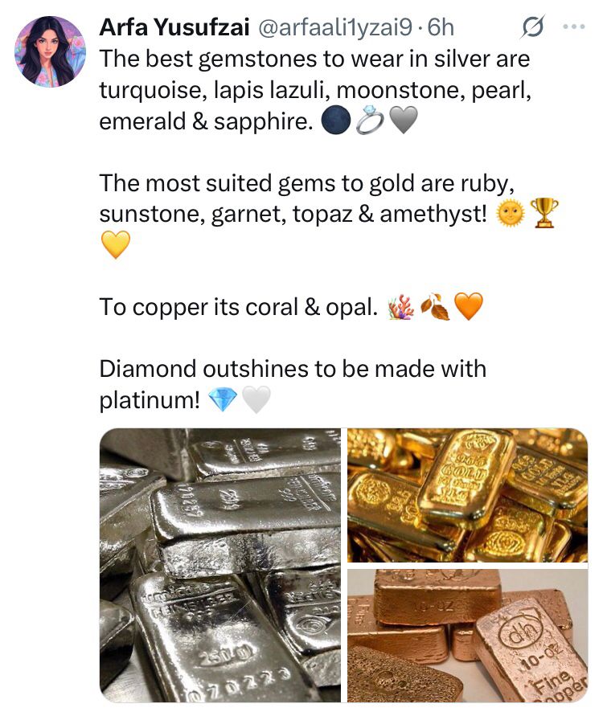603x712 pixels.
Task: Click the 6h timestamp
Action: tap(441, 27)
